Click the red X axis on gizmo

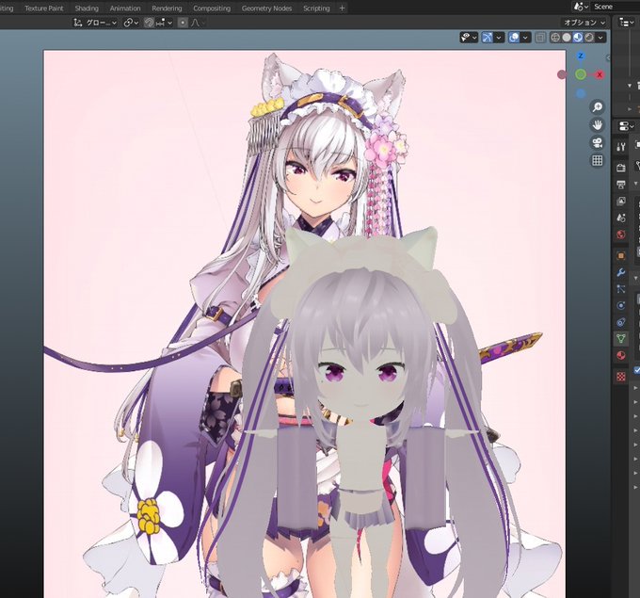[x=600, y=74]
